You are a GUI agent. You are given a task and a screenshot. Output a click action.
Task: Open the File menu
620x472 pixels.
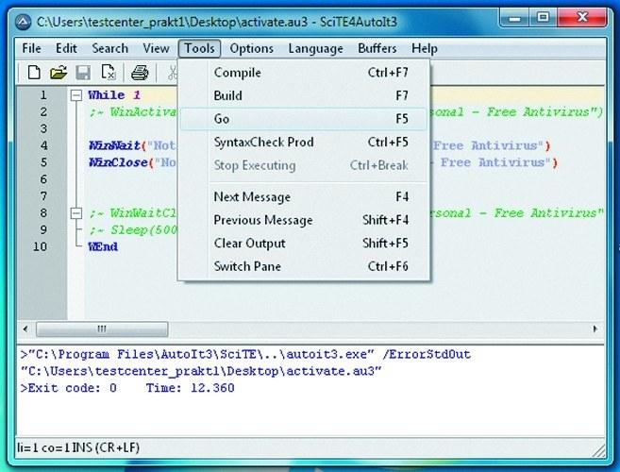click(31, 48)
